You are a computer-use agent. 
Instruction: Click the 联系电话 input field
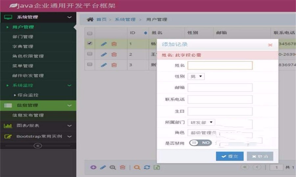pos(220,100)
